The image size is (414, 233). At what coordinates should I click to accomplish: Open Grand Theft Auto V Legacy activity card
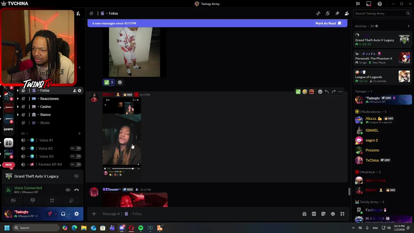pyautogui.click(x=382, y=40)
